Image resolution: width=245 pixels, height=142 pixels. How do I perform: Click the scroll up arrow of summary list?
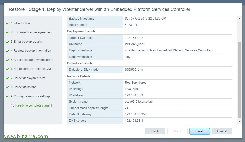click(239, 19)
